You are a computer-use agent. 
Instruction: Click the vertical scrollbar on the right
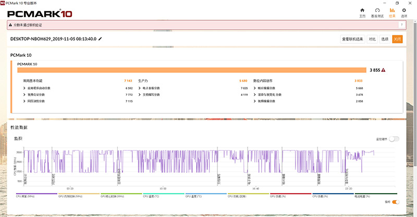click(415, 96)
